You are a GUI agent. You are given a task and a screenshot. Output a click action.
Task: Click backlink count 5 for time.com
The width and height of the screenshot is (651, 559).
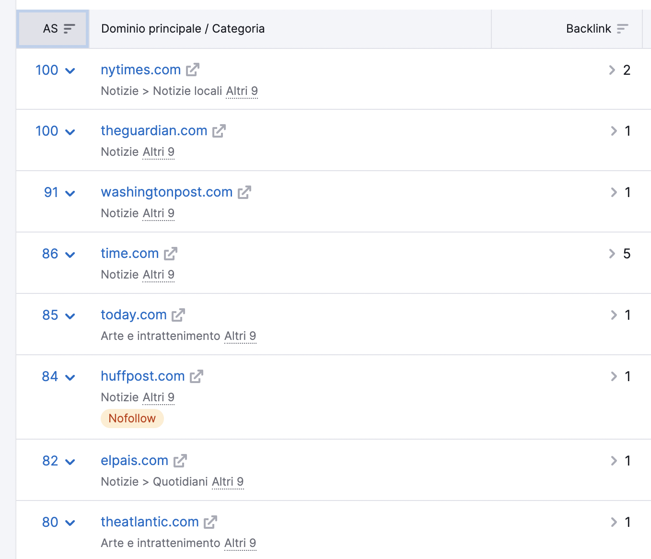pyautogui.click(x=627, y=254)
